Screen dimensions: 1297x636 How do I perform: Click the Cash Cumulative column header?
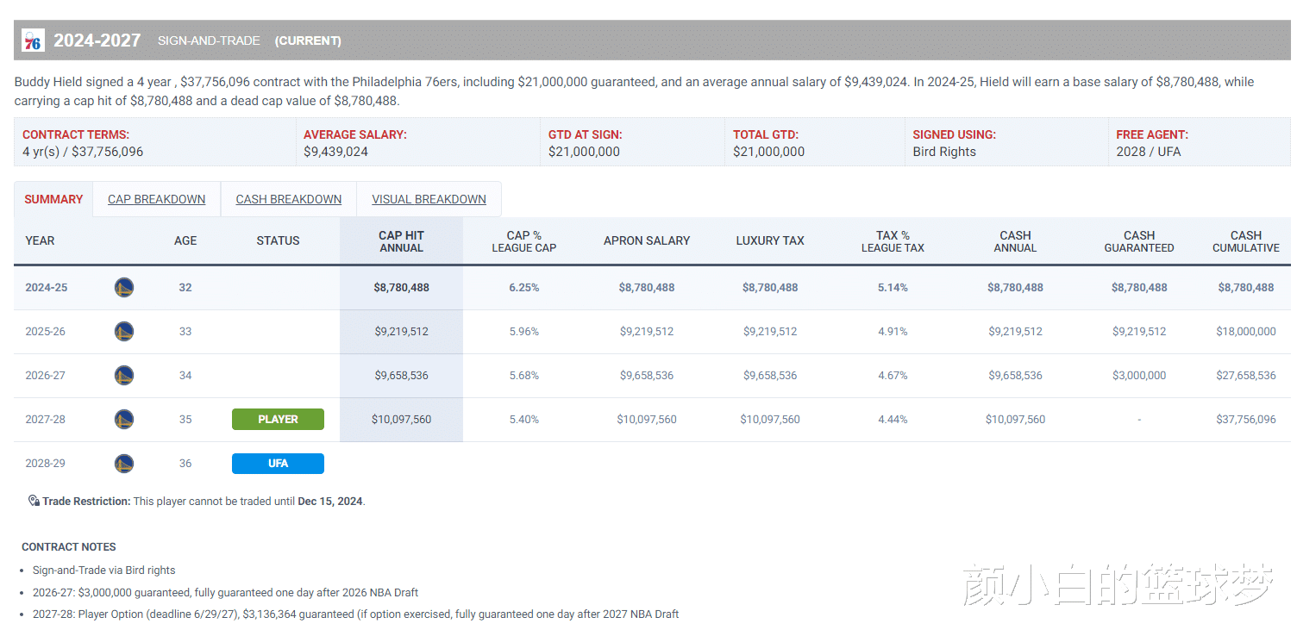click(x=1245, y=241)
